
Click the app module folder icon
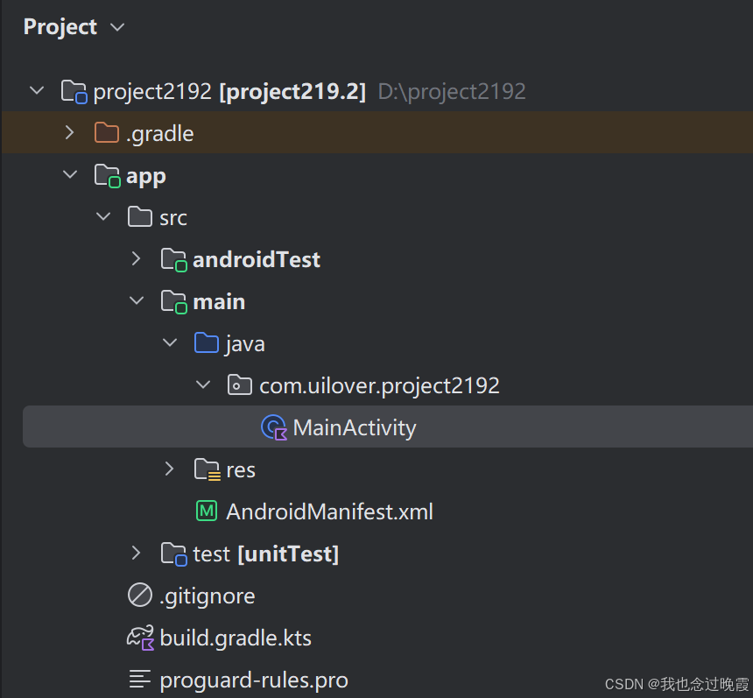pyautogui.click(x=107, y=176)
